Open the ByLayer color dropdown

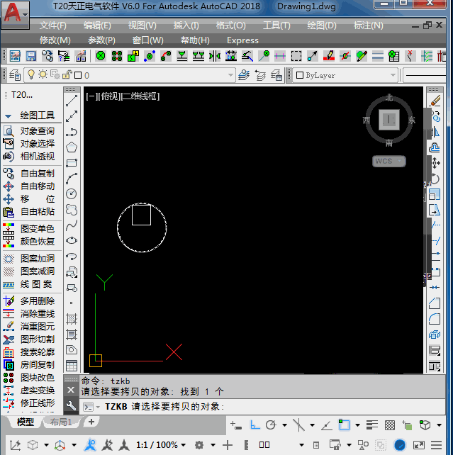pyautogui.click(x=393, y=75)
